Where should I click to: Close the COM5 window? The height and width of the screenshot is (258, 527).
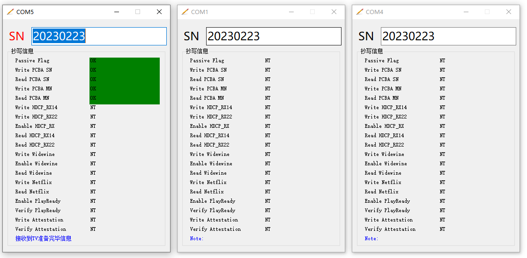pos(159,12)
